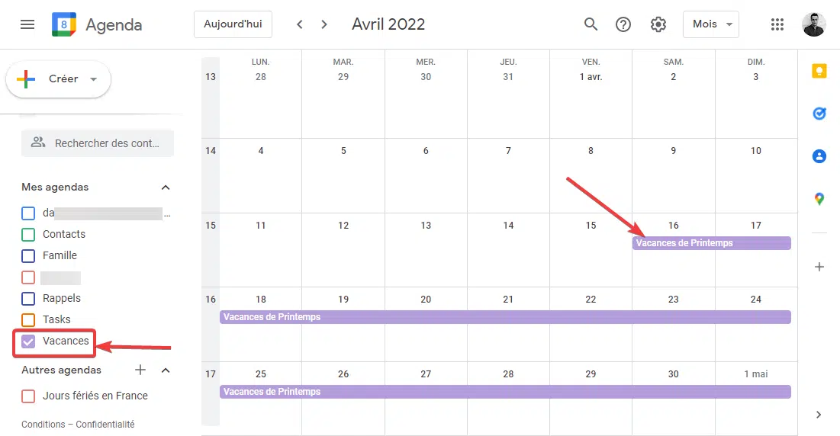Open the Google apps grid

(777, 24)
